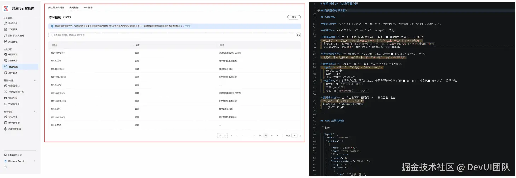The image size is (516, 178).
Task: Click the IP filter search input field
Action: pos(172,35)
